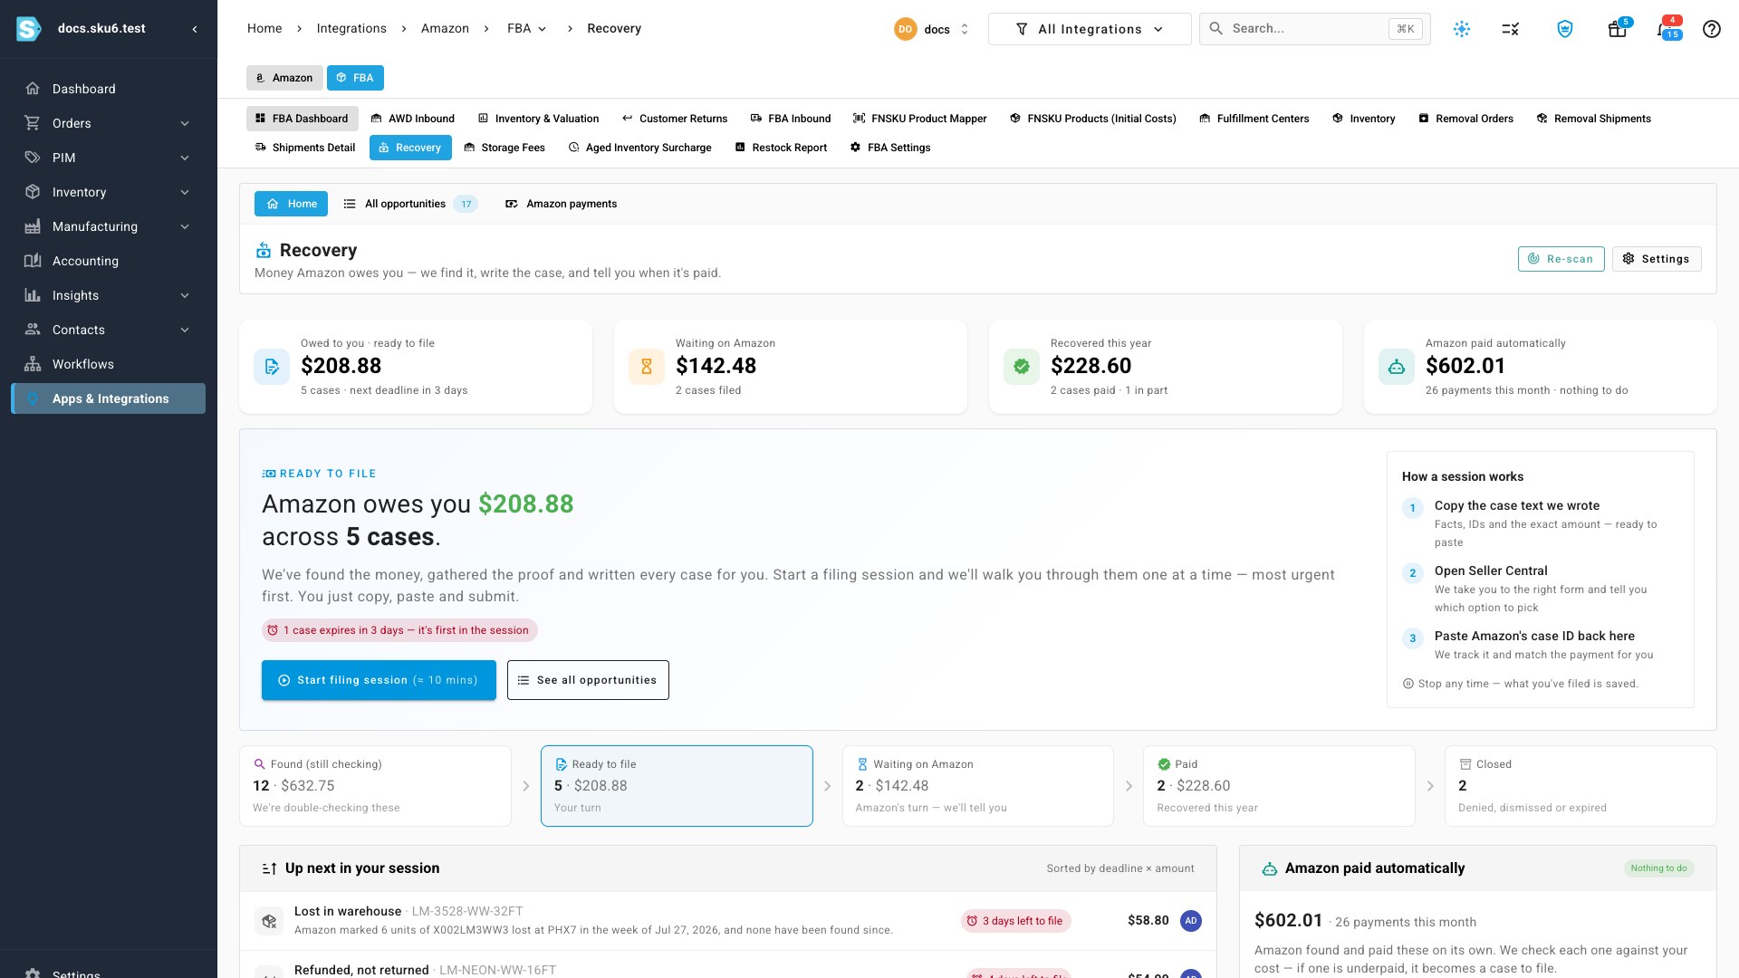Click the See all opportunities button
The height and width of the screenshot is (978, 1739).
pyautogui.click(x=588, y=680)
